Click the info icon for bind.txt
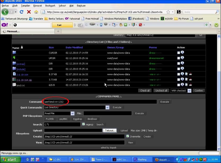221x163 pixels. click(182, 85)
